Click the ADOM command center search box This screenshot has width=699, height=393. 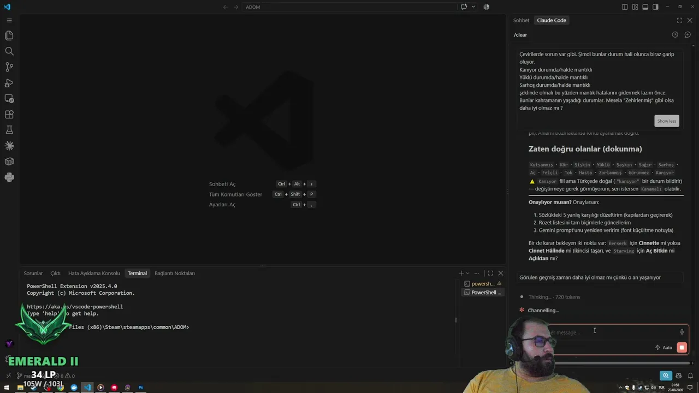tap(349, 7)
